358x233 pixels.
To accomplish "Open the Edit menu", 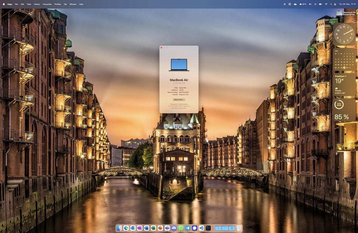I will pos(22,4).
